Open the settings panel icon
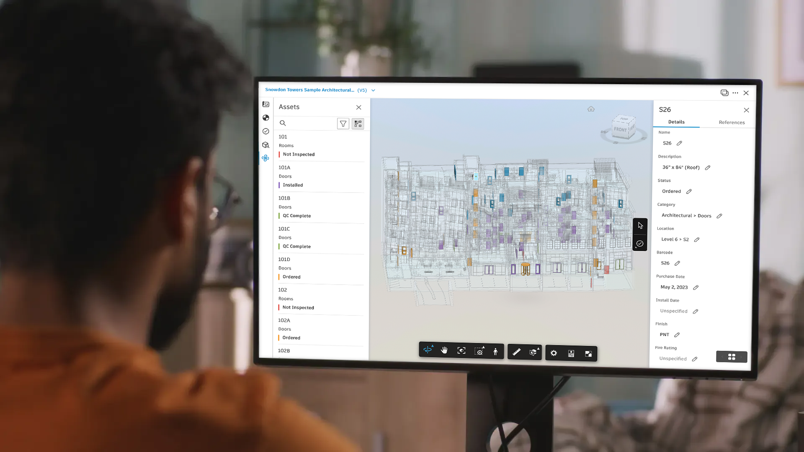Screen dimensions: 804x452 point(554,352)
